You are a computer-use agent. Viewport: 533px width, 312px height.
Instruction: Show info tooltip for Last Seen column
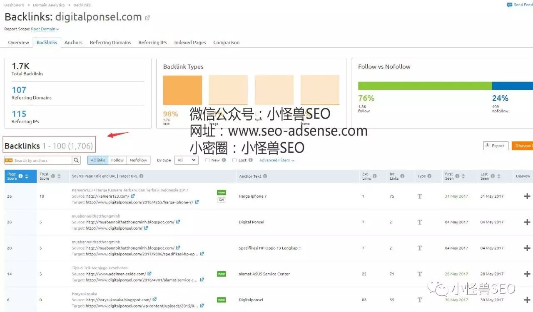click(x=493, y=176)
